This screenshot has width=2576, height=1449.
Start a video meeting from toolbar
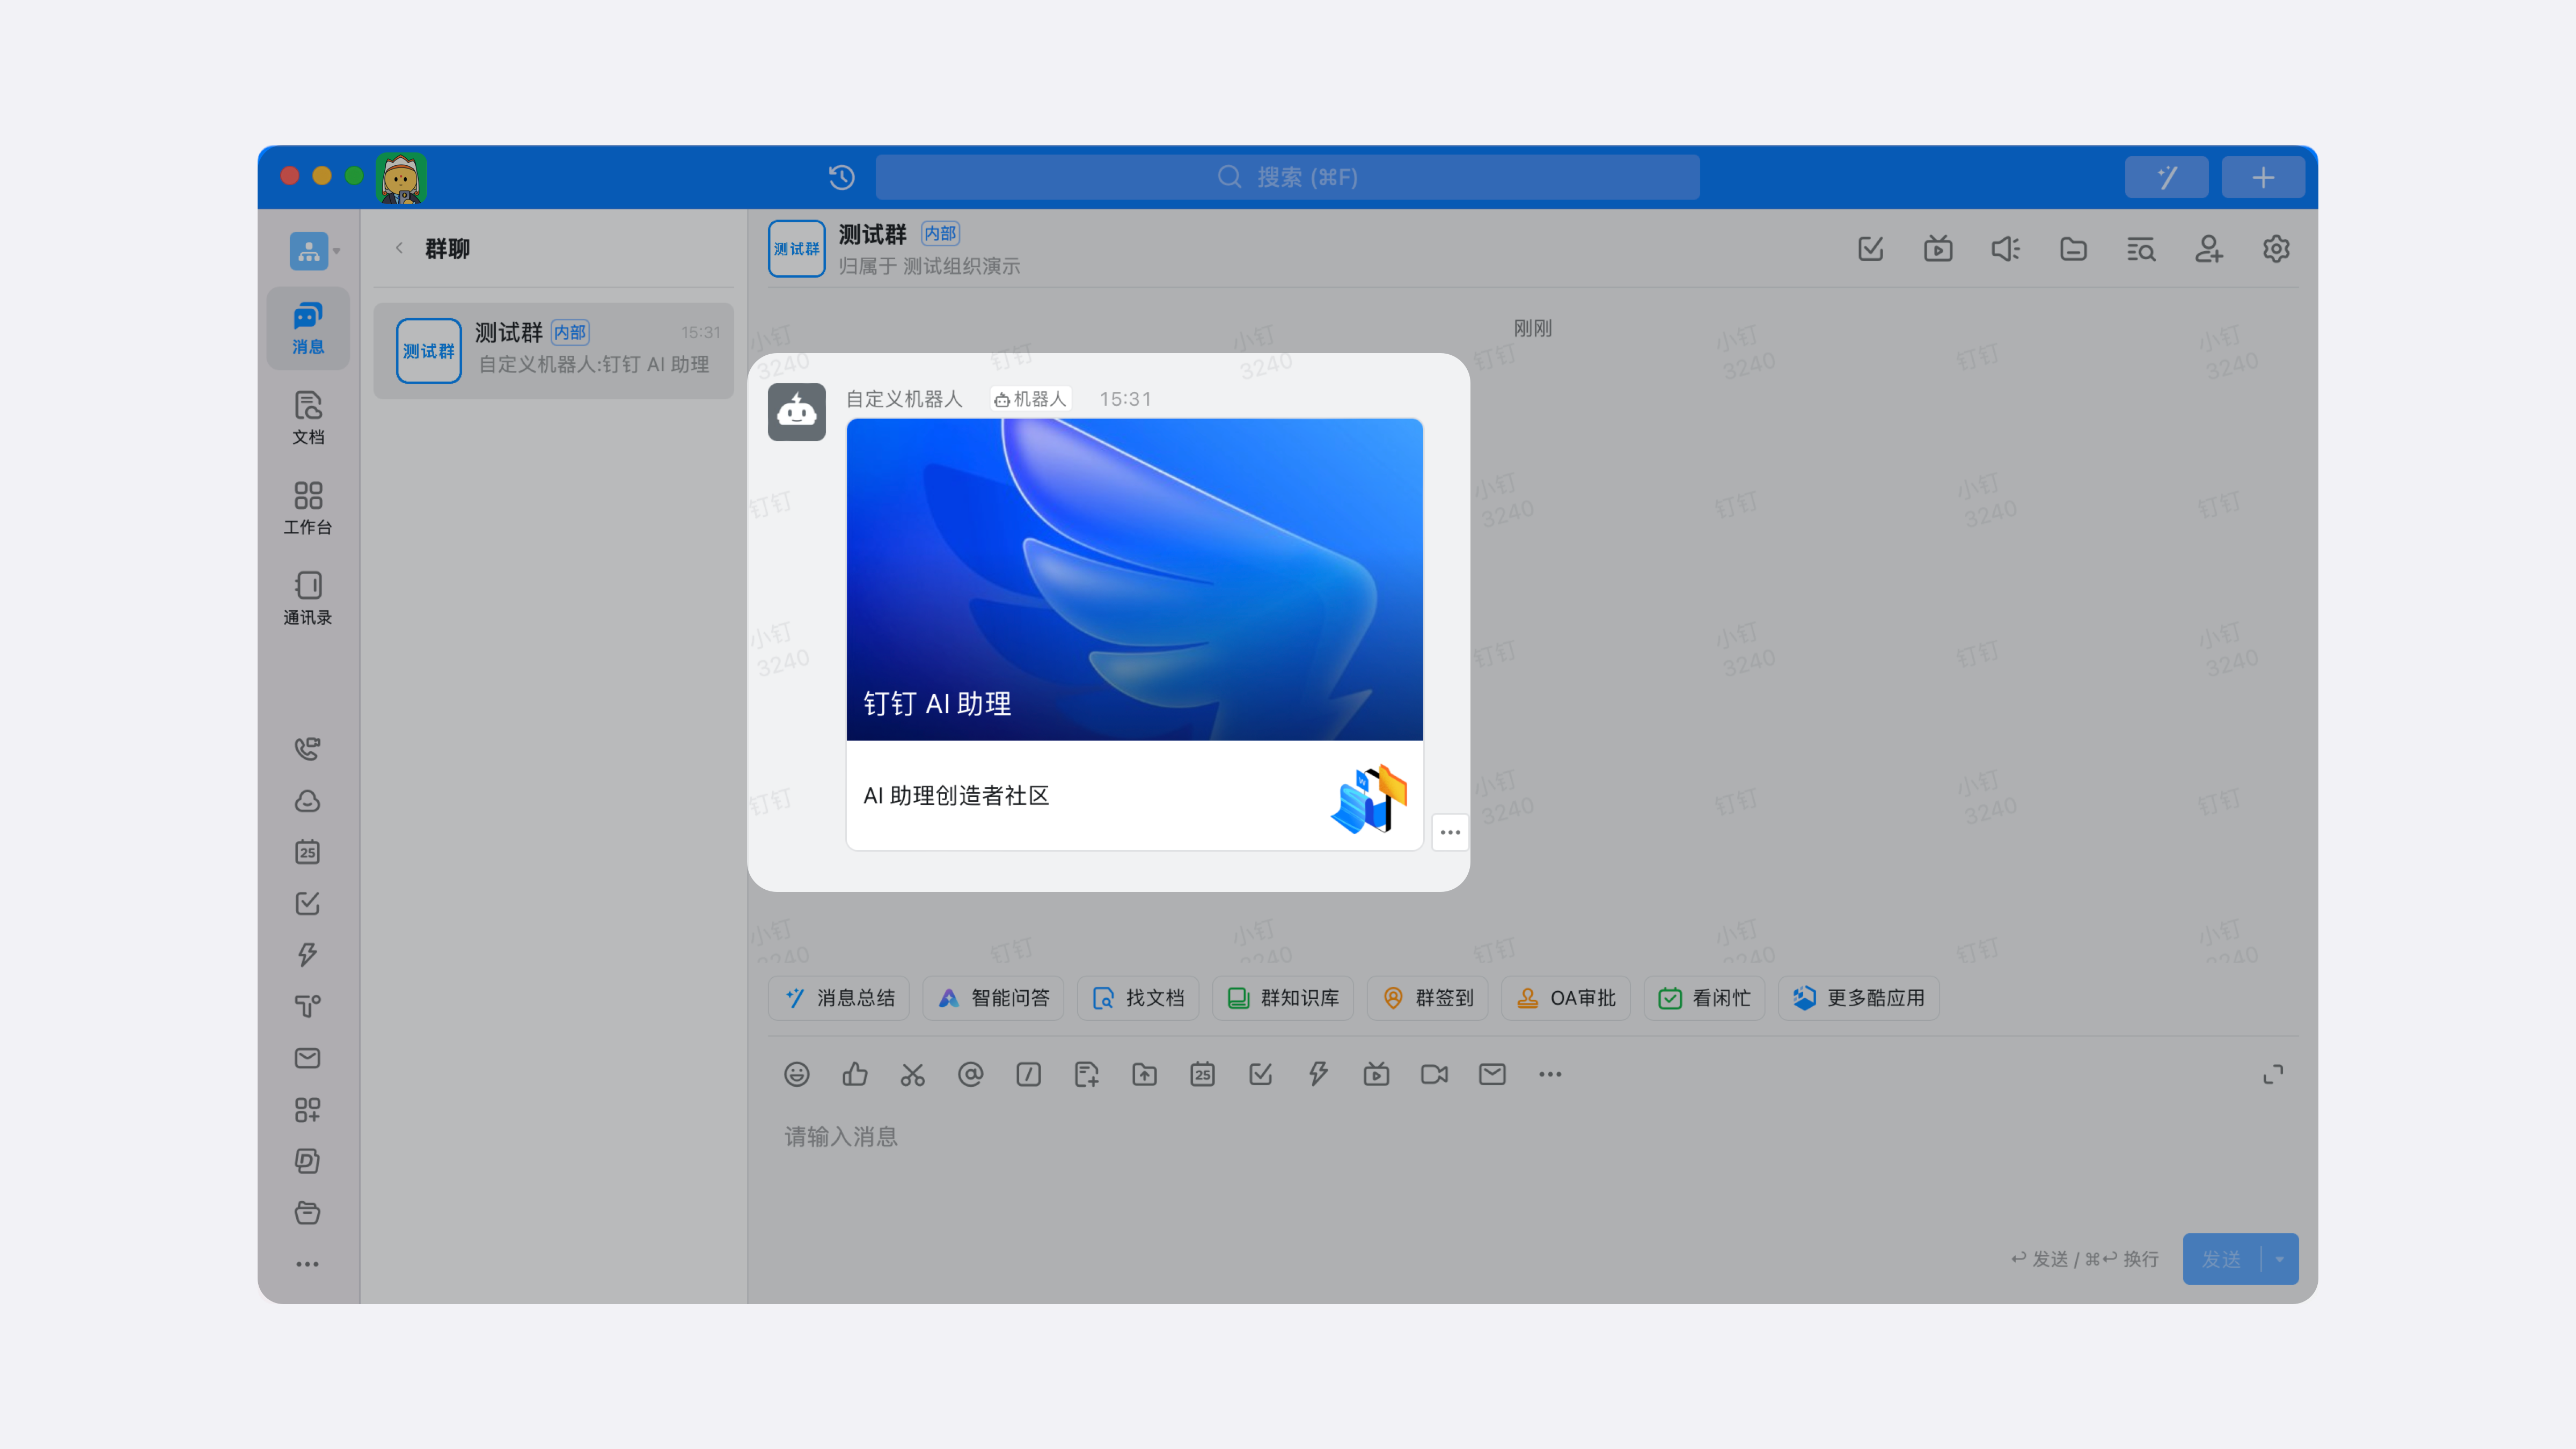tap(1434, 1074)
